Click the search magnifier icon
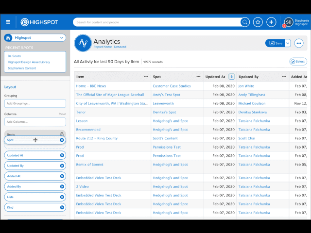This screenshot has width=311, height=233. coord(245,22)
